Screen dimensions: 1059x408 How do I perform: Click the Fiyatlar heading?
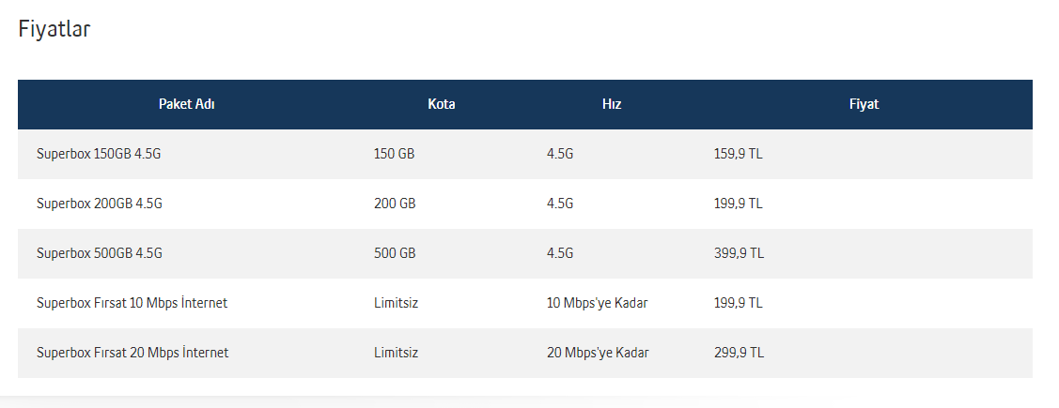55,29
